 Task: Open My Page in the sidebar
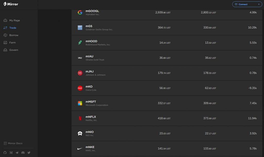coord(14,21)
